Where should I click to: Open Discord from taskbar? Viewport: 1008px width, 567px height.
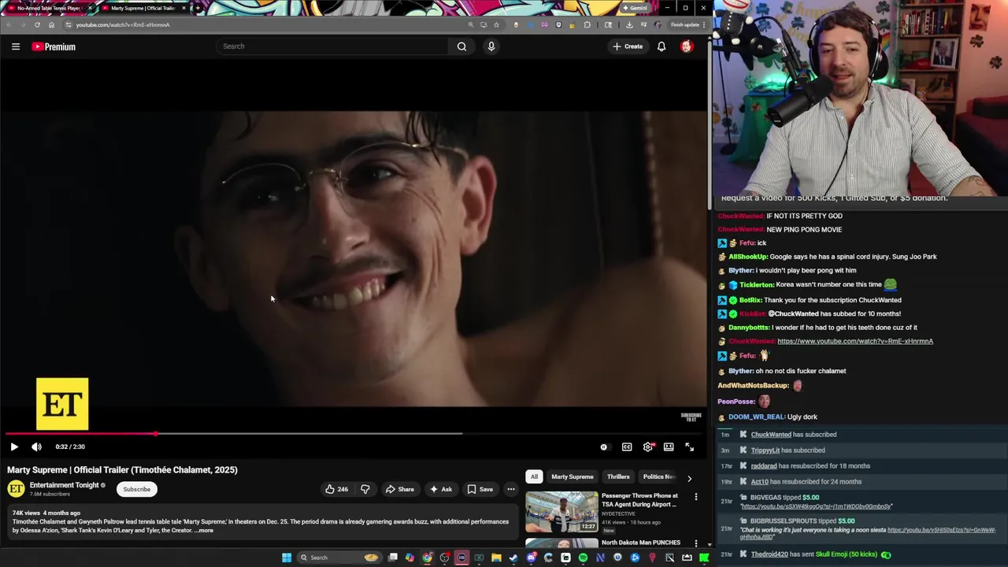[532, 558]
